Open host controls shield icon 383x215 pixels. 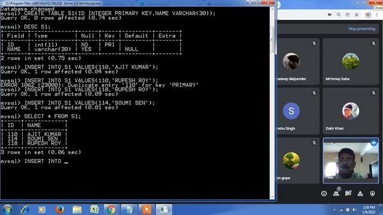click(372, 193)
